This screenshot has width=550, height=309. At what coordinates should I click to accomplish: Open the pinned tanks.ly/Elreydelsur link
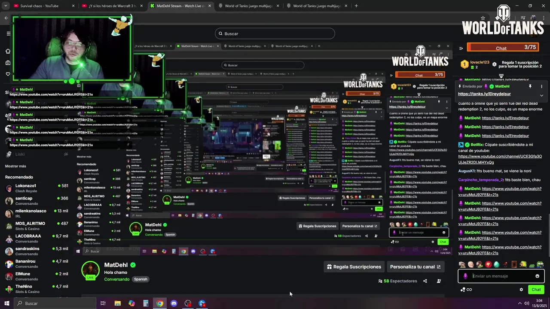484,94
